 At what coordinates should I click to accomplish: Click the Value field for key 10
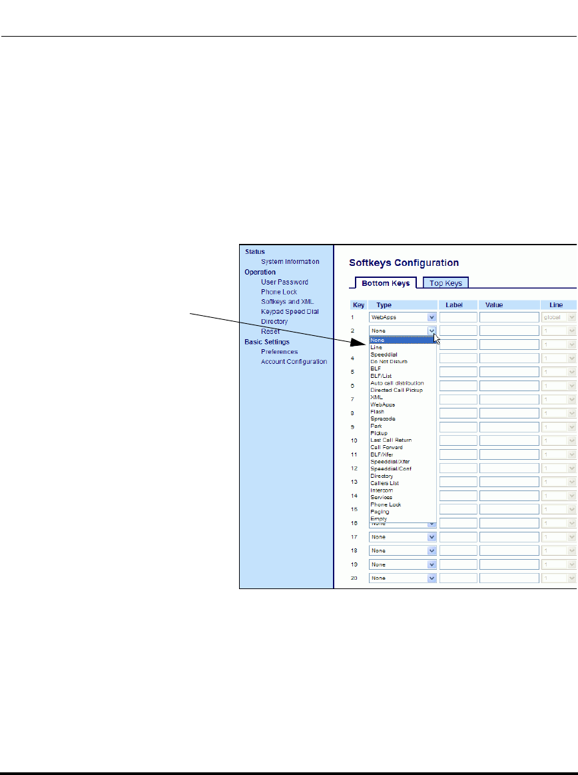click(x=509, y=440)
